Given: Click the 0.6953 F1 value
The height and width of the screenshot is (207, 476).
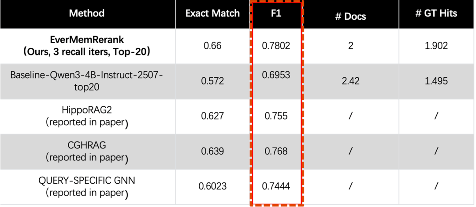Looking at the screenshot, I should click(x=276, y=75).
